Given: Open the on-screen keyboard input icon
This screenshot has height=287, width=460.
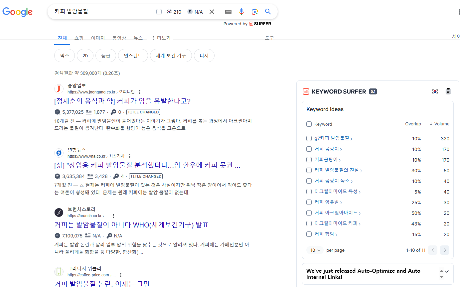Looking at the screenshot, I should (x=228, y=12).
